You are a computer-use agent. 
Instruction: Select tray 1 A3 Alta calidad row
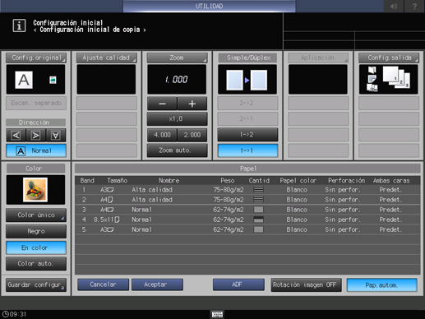247,190
